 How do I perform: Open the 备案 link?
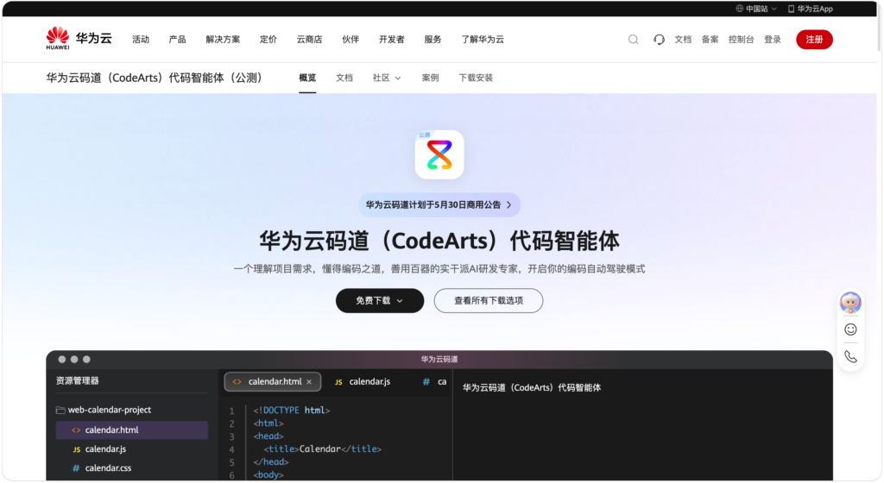(x=710, y=40)
